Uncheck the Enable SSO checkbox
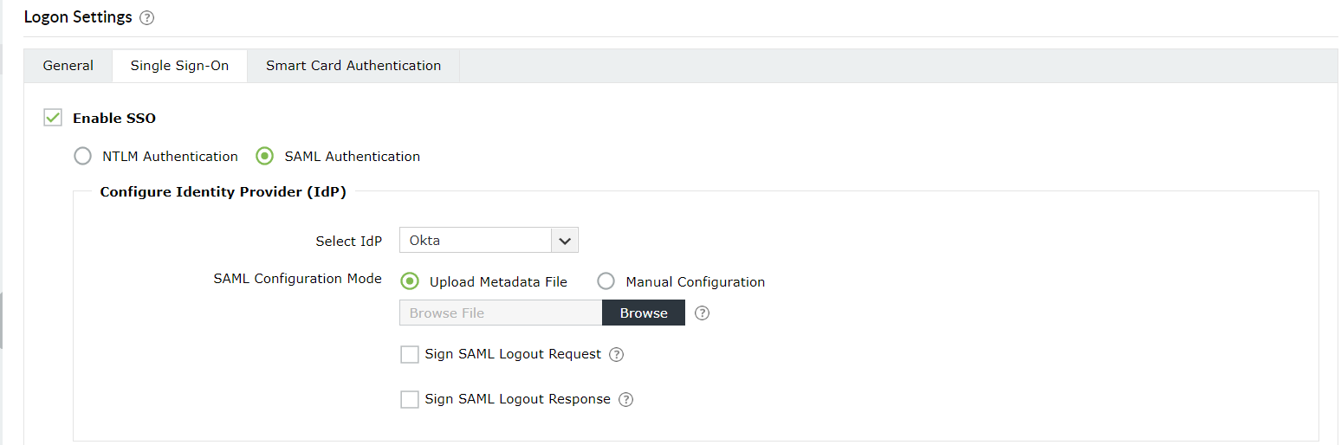 click(54, 118)
